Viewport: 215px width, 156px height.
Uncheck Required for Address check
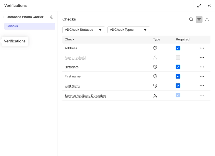coord(178,48)
